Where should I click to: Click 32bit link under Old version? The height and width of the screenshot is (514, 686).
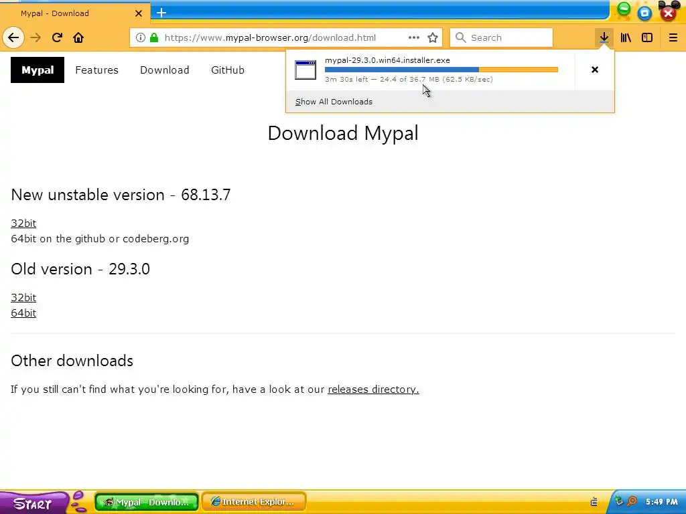(x=23, y=298)
